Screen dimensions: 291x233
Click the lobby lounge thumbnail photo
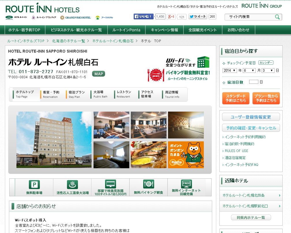111,125
